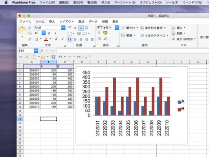The height and width of the screenshot is (157, 209).
Task: Switch to the 数式 ribbon tab
Action: pyautogui.click(x=81, y=22)
